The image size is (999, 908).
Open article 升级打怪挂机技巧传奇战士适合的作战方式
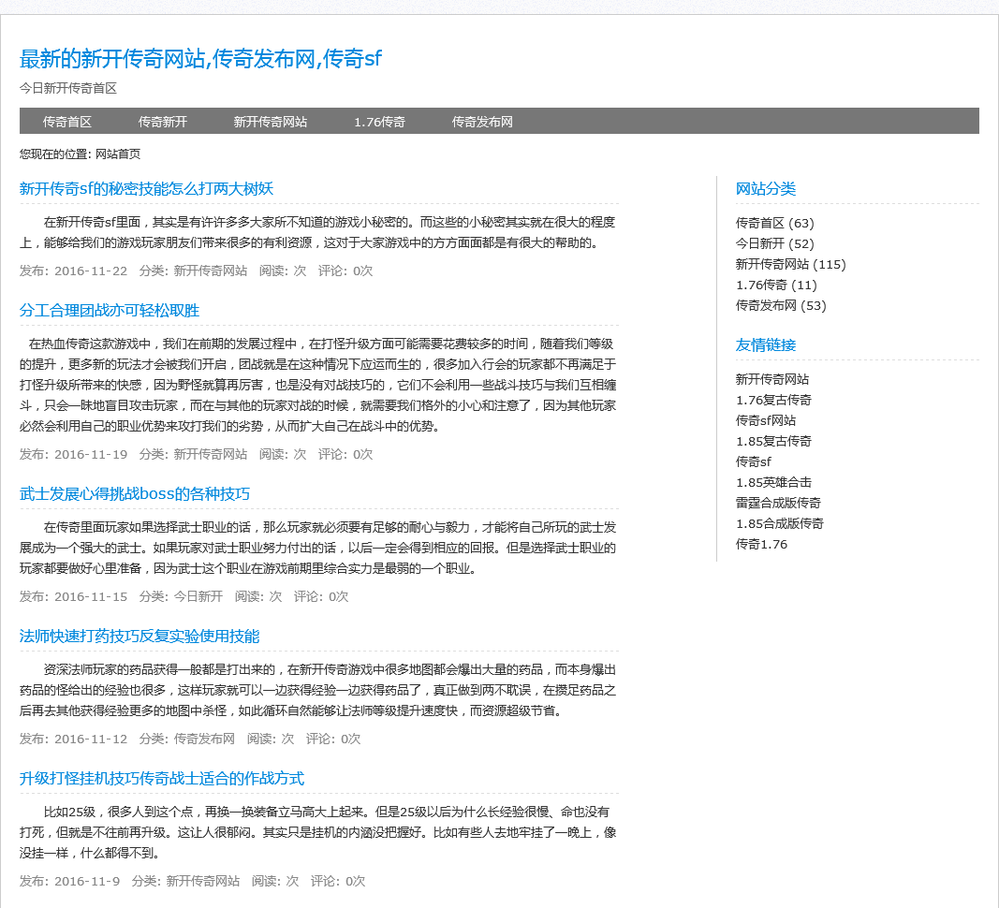point(162,778)
